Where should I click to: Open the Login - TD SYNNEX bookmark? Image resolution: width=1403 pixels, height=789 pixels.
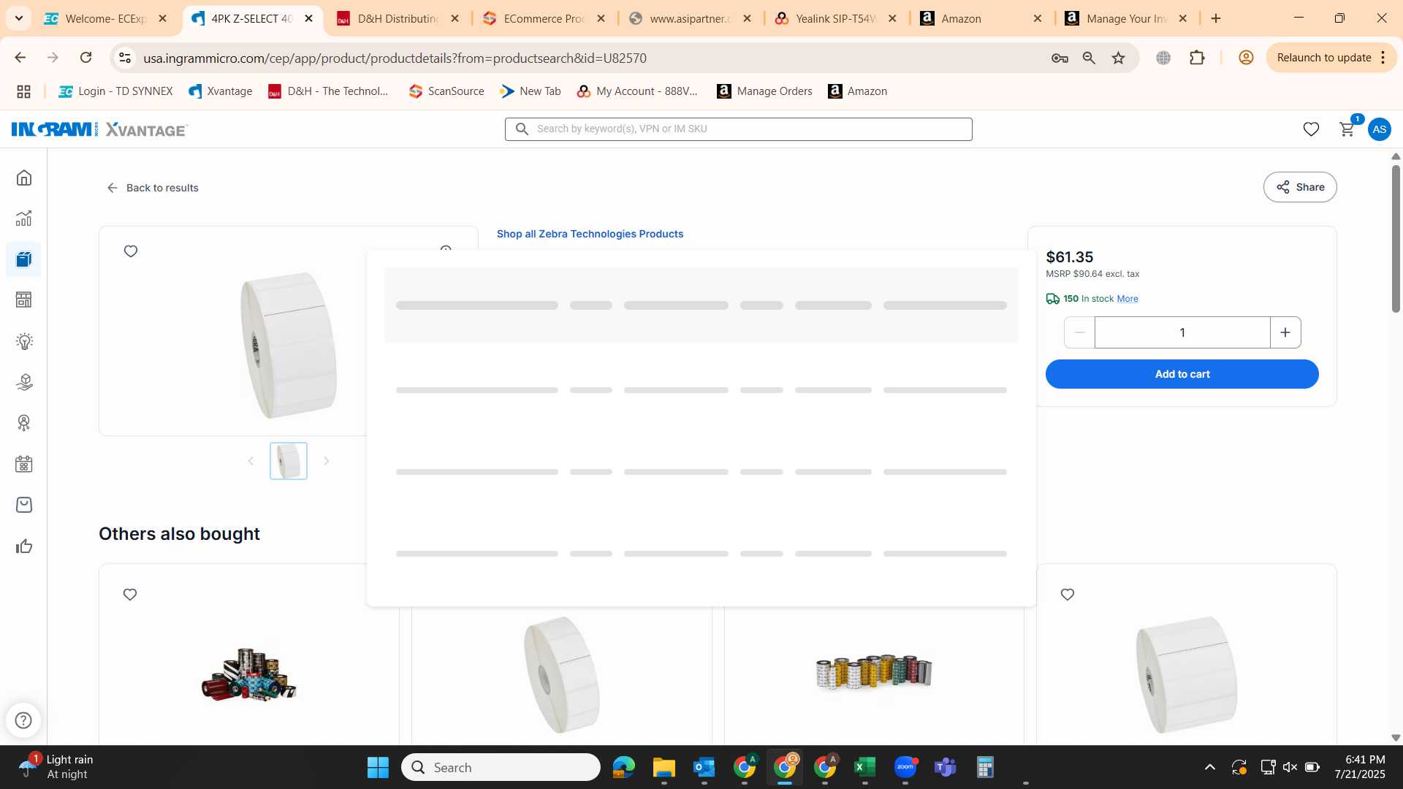(x=115, y=91)
